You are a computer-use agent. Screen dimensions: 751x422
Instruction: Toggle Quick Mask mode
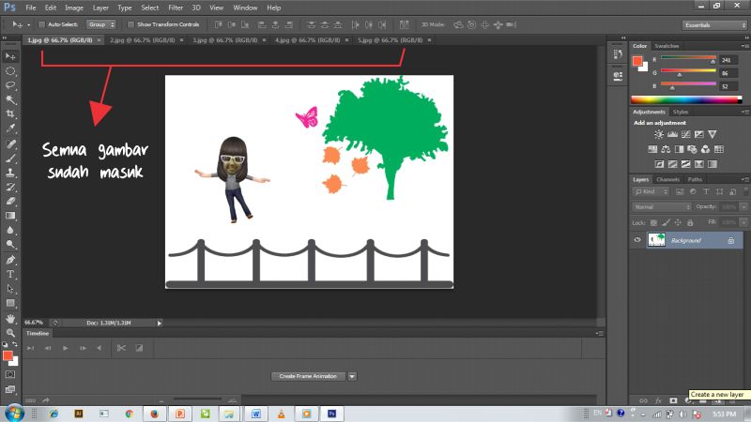point(10,374)
